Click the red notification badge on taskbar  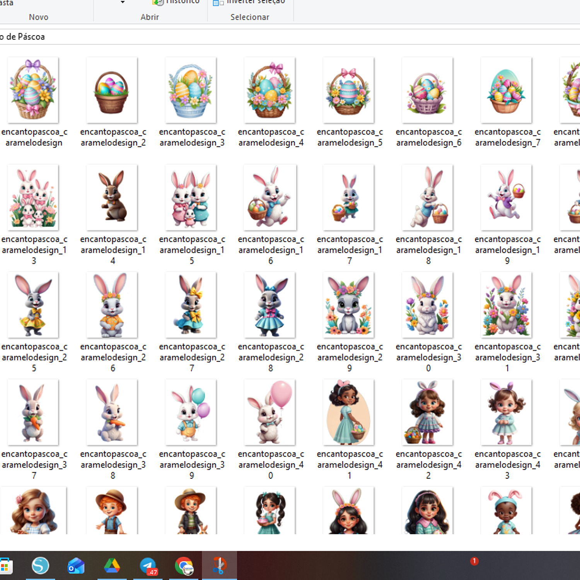click(x=474, y=561)
